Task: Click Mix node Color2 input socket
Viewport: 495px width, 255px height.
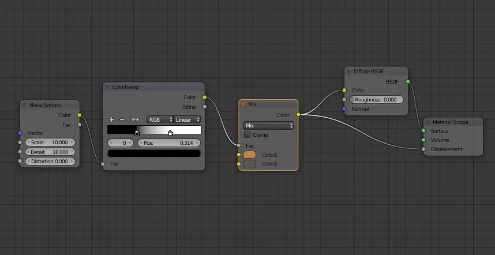Action: pyautogui.click(x=239, y=164)
